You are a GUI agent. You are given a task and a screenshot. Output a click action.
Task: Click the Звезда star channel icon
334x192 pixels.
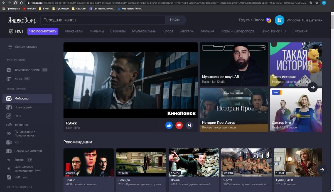point(9,160)
